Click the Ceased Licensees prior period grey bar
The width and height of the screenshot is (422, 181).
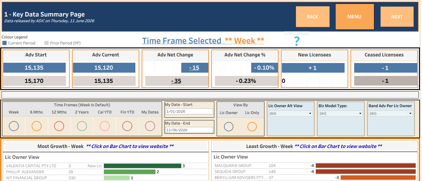385,81
